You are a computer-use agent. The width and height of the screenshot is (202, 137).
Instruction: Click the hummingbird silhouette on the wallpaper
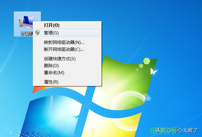tap(76, 117)
